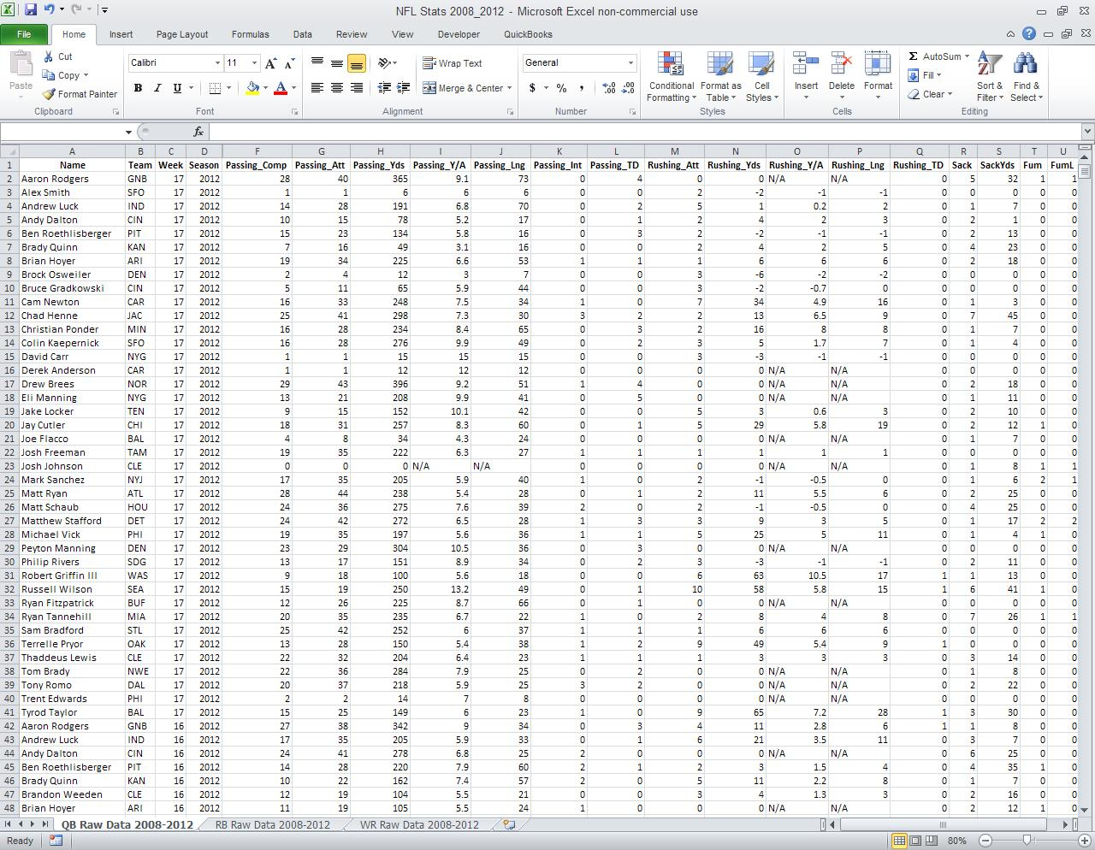The width and height of the screenshot is (1095, 850).
Task: Toggle Wrap Text on cells
Action: click(x=453, y=63)
